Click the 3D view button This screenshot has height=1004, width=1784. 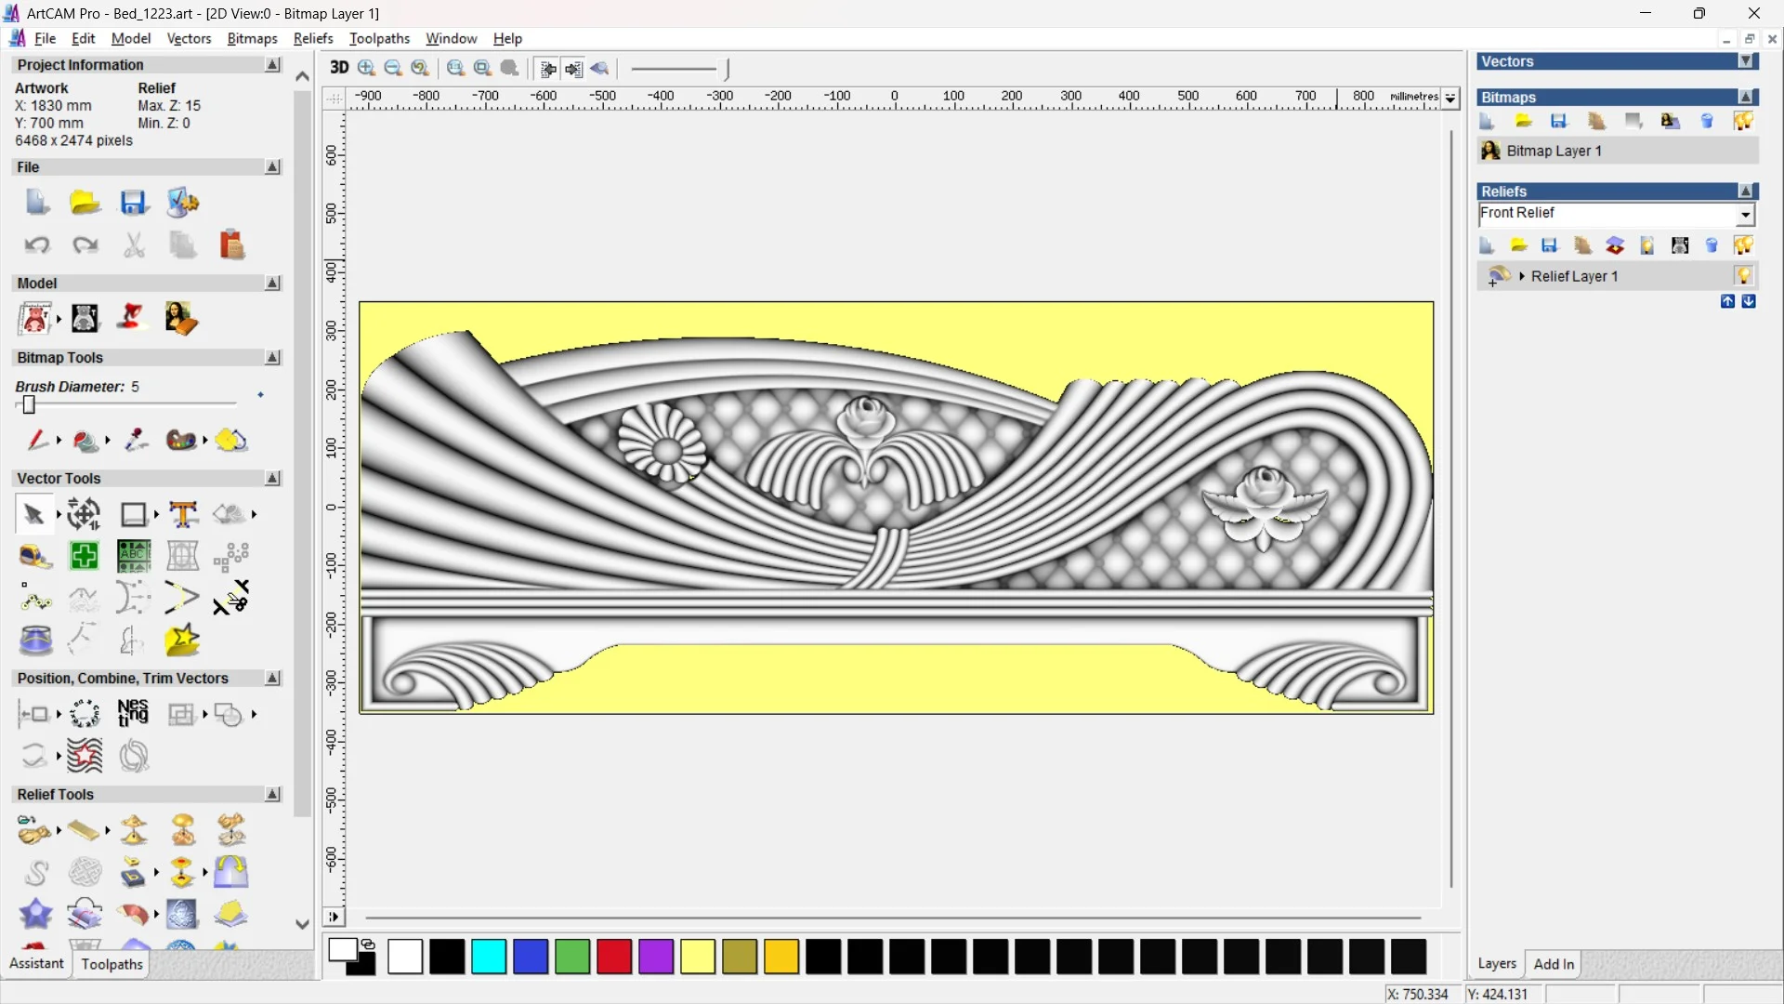[x=339, y=68]
